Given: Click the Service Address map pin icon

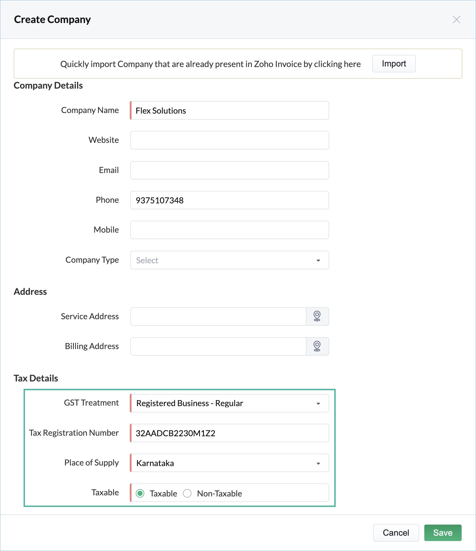Looking at the screenshot, I should (x=317, y=316).
